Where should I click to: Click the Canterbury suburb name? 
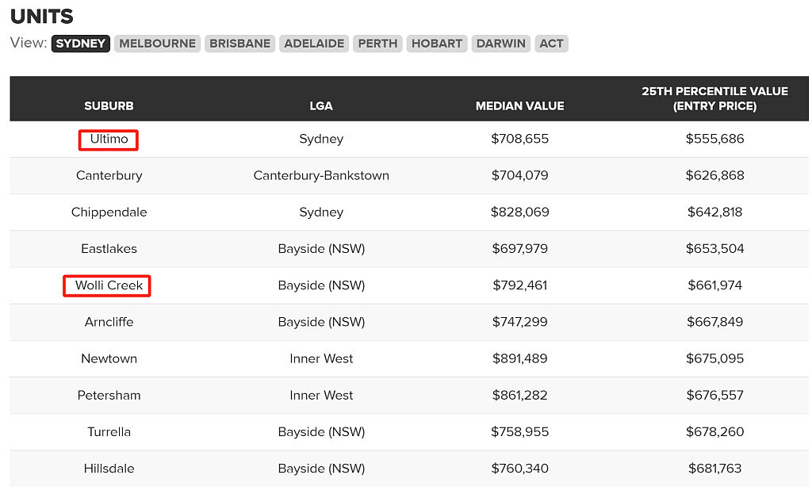tap(109, 175)
